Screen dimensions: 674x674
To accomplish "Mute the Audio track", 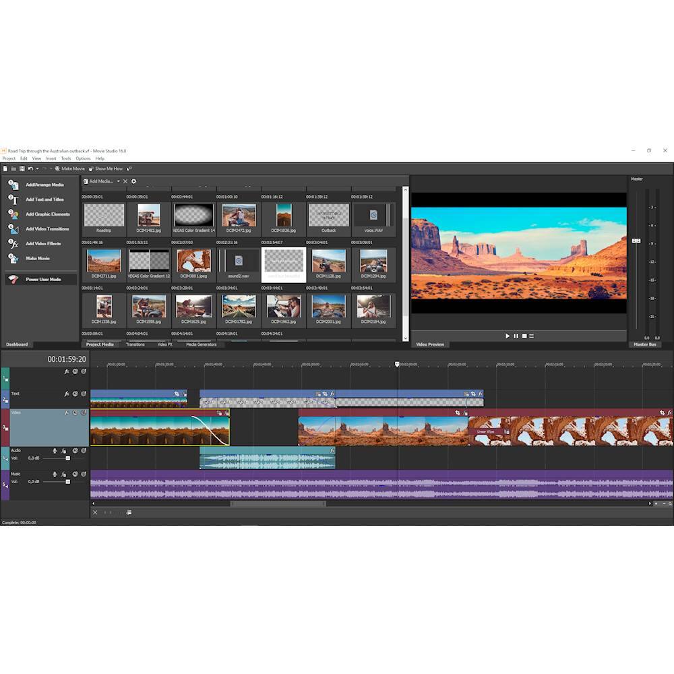I will pyautogui.click(x=75, y=450).
